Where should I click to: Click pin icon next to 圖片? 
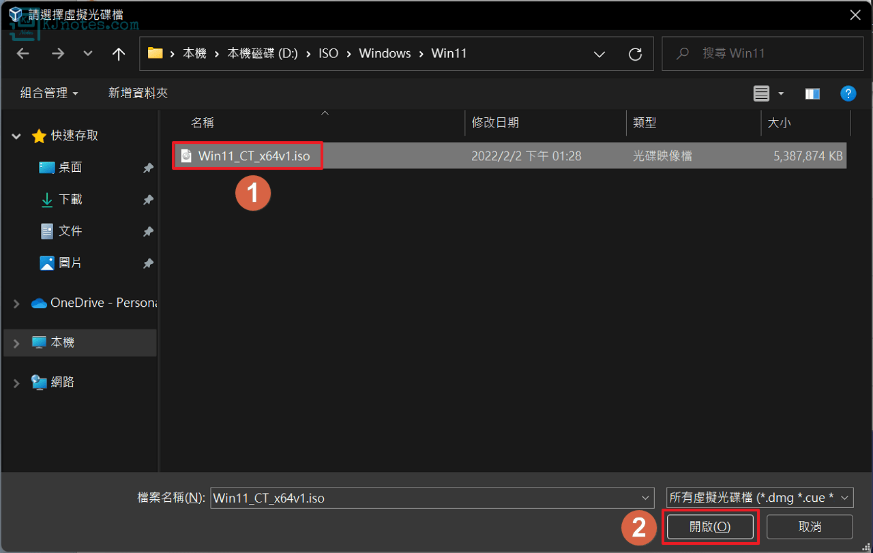click(x=148, y=263)
